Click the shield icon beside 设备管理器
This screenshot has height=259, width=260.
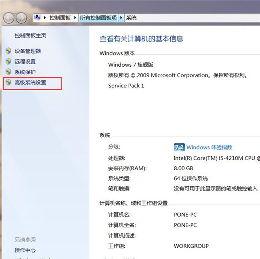click(x=8, y=51)
